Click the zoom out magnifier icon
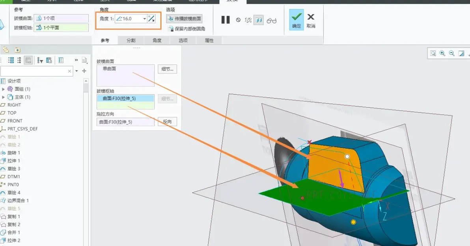Viewport: 470px width, 246px height. tap(452, 53)
